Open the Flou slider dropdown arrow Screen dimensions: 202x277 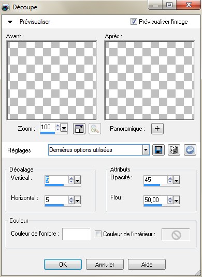[x=176, y=200]
